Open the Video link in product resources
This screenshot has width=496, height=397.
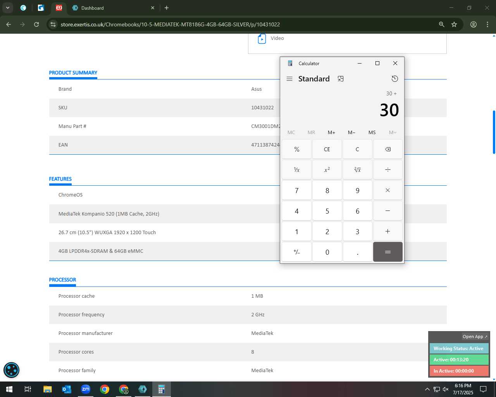click(x=277, y=38)
